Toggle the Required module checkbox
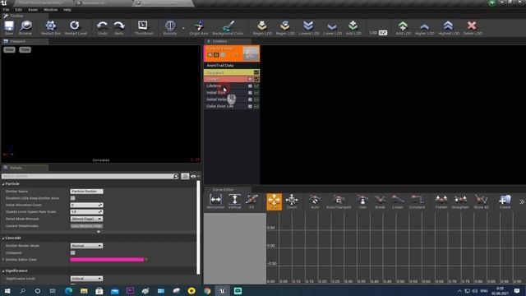 click(x=256, y=72)
